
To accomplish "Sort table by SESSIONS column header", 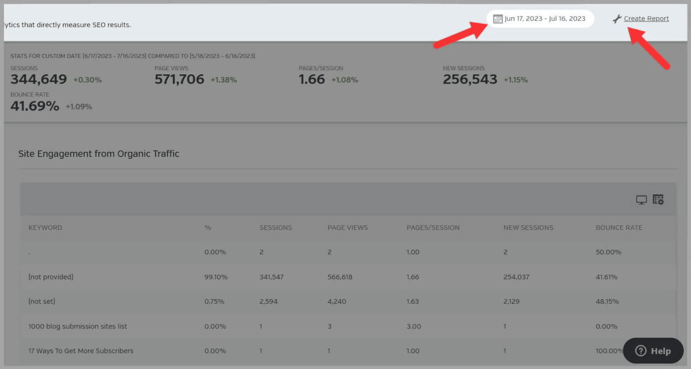I will click(276, 228).
